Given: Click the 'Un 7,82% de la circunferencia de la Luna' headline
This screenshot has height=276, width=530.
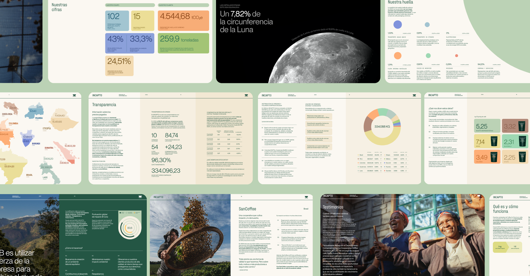Looking at the screenshot, I should point(246,22).
